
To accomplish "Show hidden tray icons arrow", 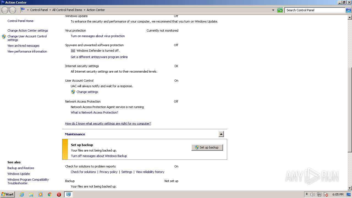I will pos(307,194).
